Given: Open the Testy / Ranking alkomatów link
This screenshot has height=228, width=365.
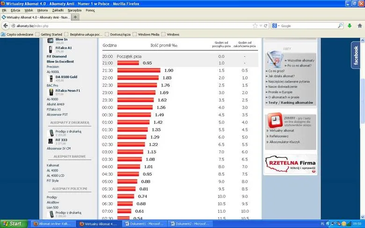Looking at the screenshot, I should click(x=291, y=102).
